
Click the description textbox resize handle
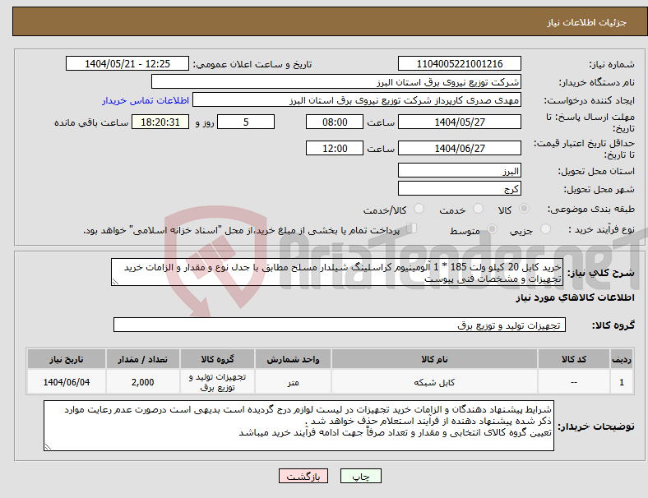click(115, 282)
